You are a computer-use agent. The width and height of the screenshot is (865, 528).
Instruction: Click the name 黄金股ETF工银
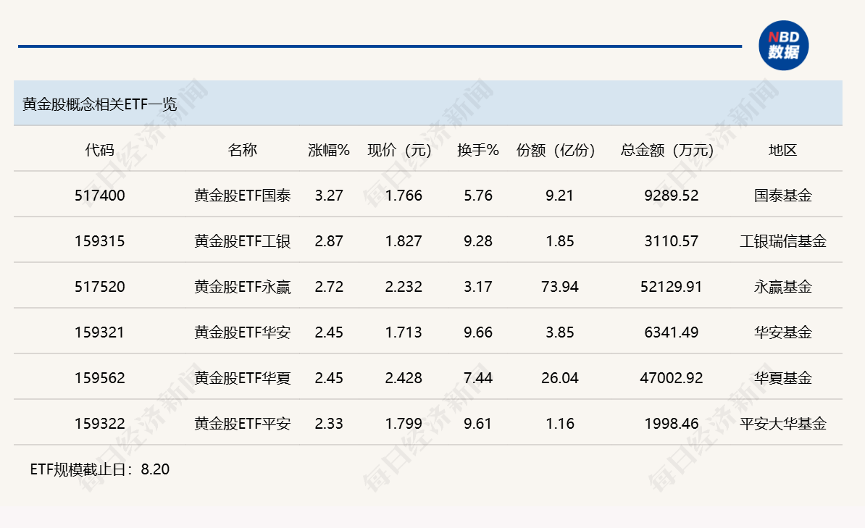[x=242, y=241]
